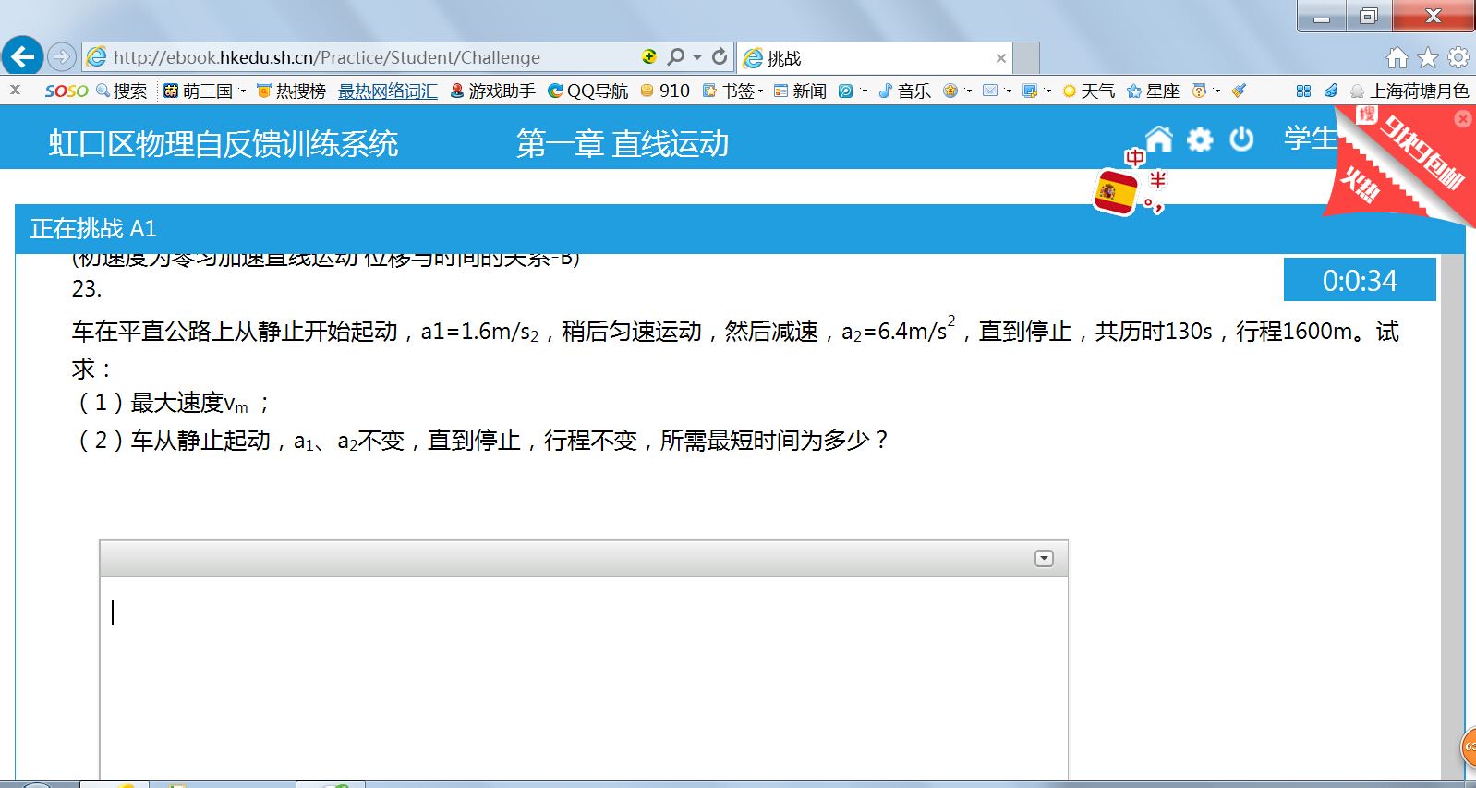
Task: Click the Spanish flag input method icon
Action: click(1116, 192)
